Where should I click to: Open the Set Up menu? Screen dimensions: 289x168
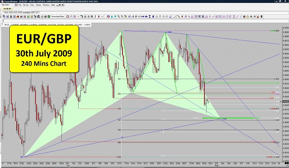point(25,5)
